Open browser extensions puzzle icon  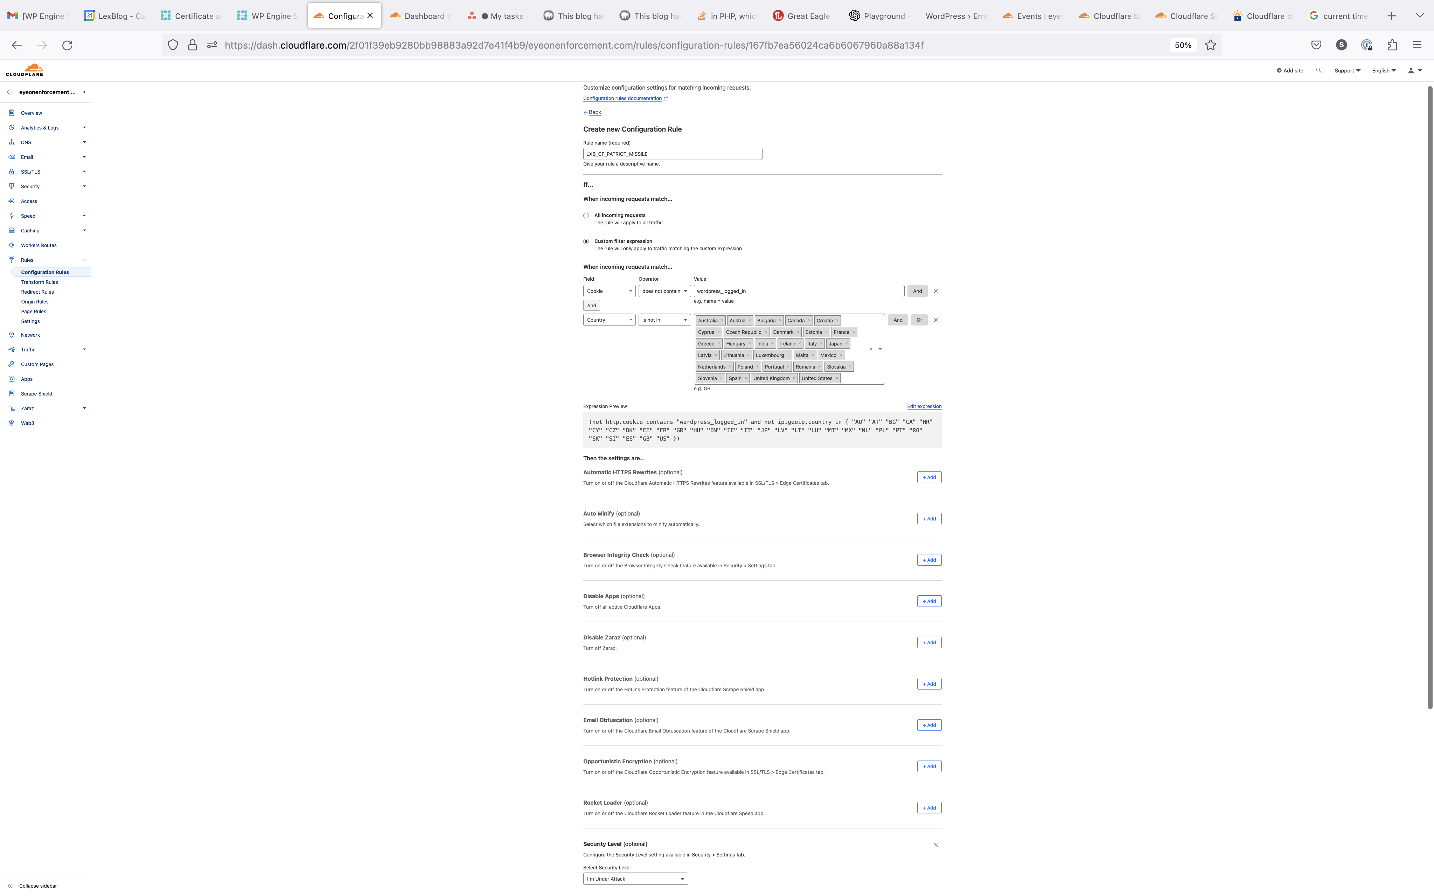point(1393,45)
